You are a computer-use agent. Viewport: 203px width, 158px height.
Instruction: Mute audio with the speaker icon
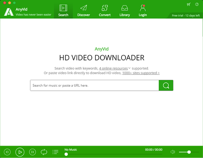(x=173, y=152)
